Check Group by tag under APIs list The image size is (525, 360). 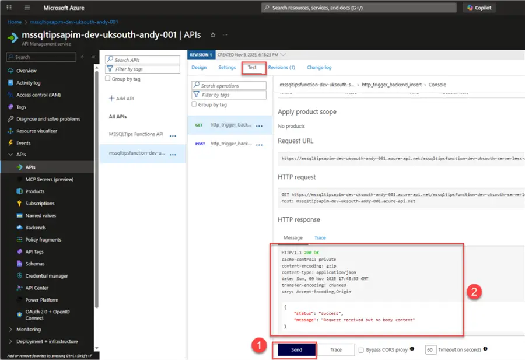[107, 78]
